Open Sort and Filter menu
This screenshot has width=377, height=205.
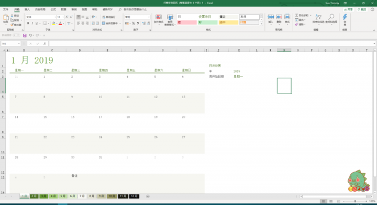tap(318, 19)
